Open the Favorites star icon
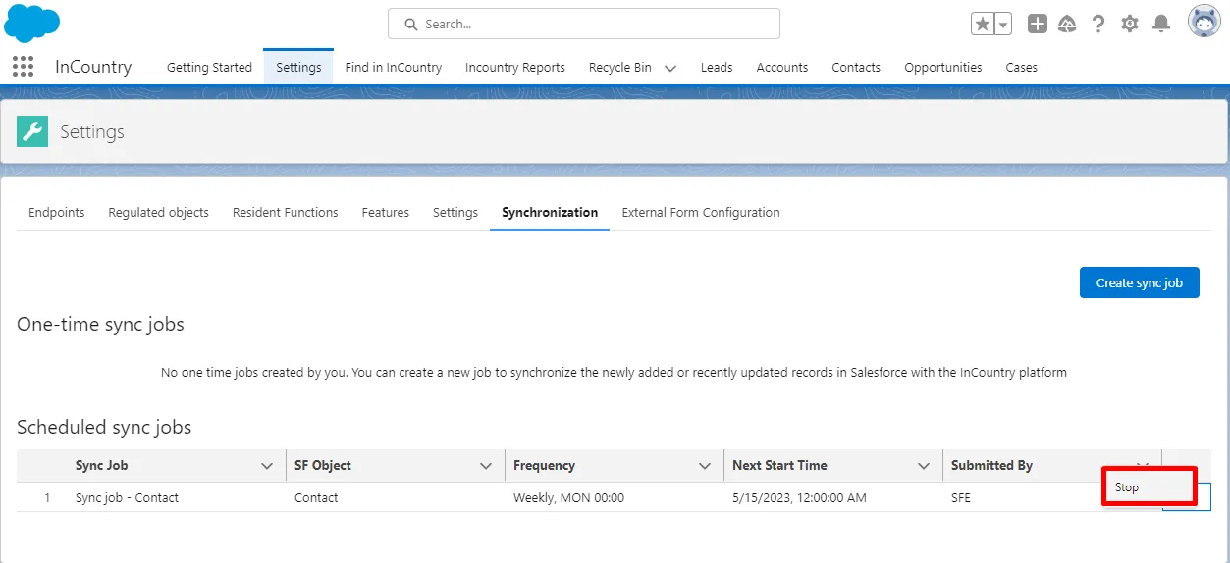This screenshot has width=1230, height=563. [x=983, y=24]
